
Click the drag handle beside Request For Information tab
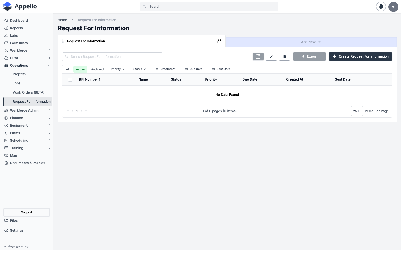click(63, 41)
